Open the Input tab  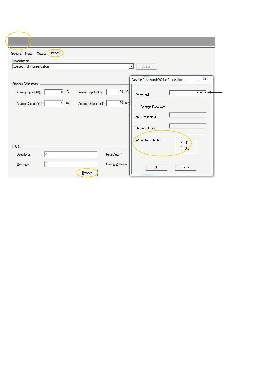tap(29, 54)
